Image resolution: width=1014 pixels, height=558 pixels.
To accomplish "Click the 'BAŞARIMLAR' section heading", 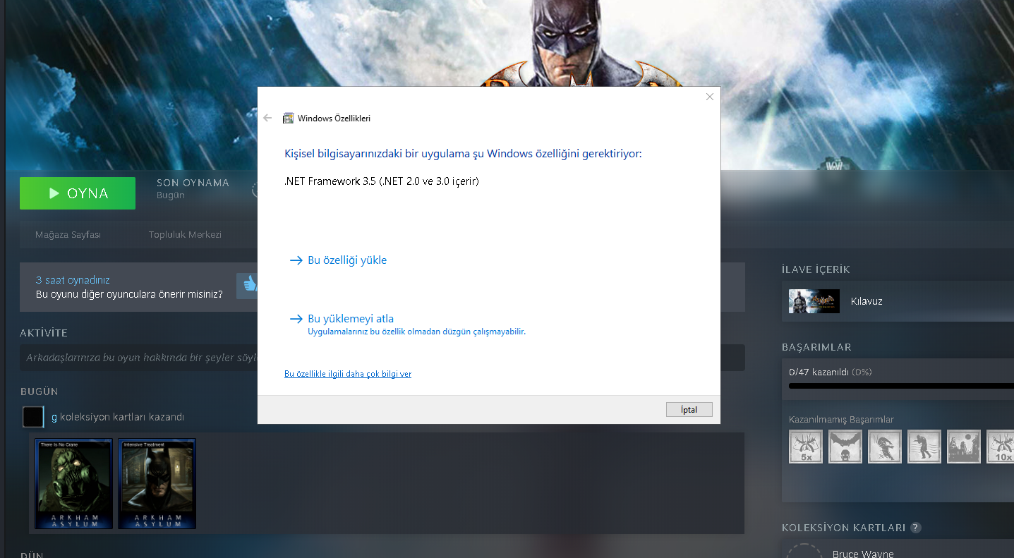I will tap(816, 347).
